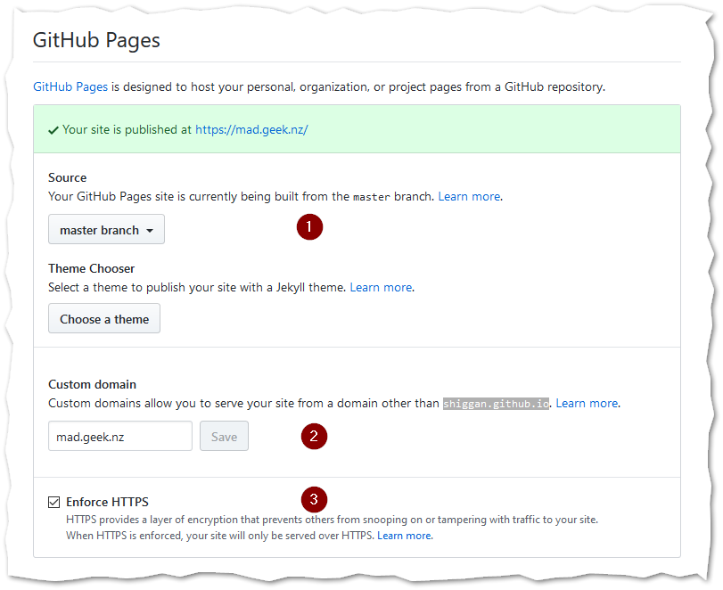Click the Save custom domain button
Viewport: 723px width, 590px height.
pyautogui.click(x=224, y=436)
